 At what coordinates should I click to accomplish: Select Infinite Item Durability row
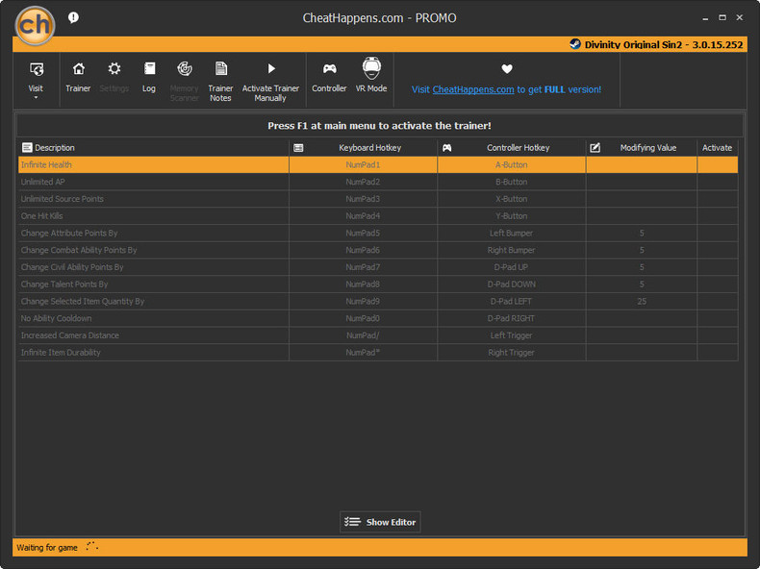click(x=378, y=353)
